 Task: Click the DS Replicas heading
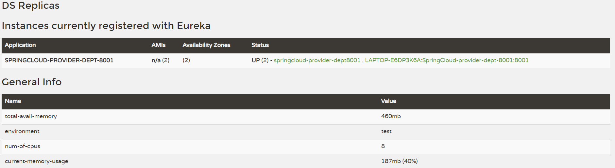(31, 6)
